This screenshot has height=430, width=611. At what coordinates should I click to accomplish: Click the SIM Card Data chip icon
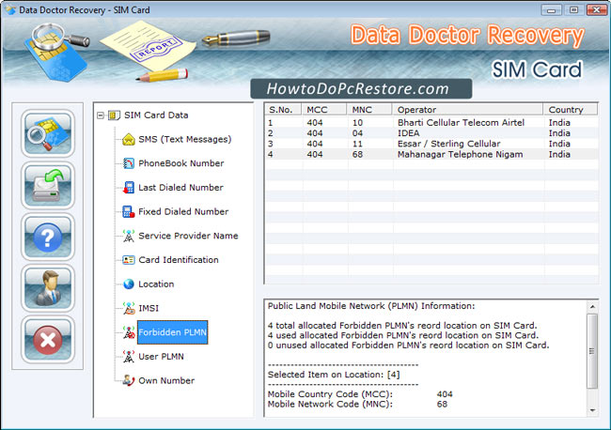[114, 115]
